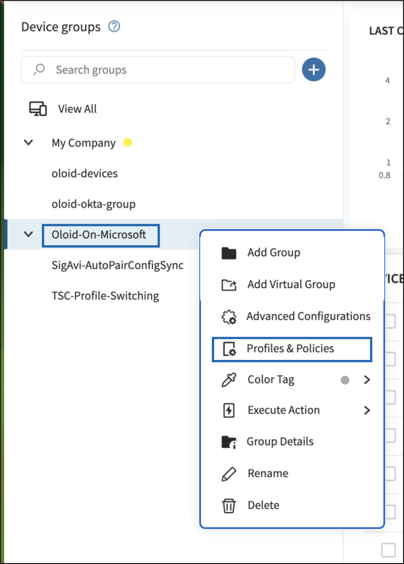
Task: Click the Search groups input field
Action: click(158, 69)
